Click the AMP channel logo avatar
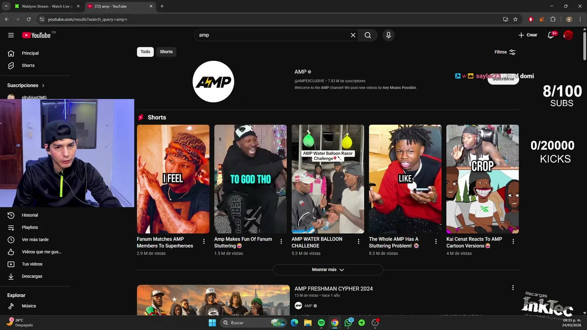 pyautogui.click(x=213, y=82)
